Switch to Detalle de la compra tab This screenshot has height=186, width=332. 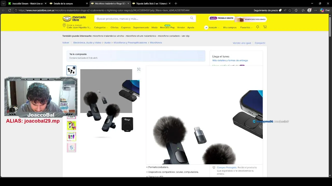pyautogui.click(x=68, y=4)
